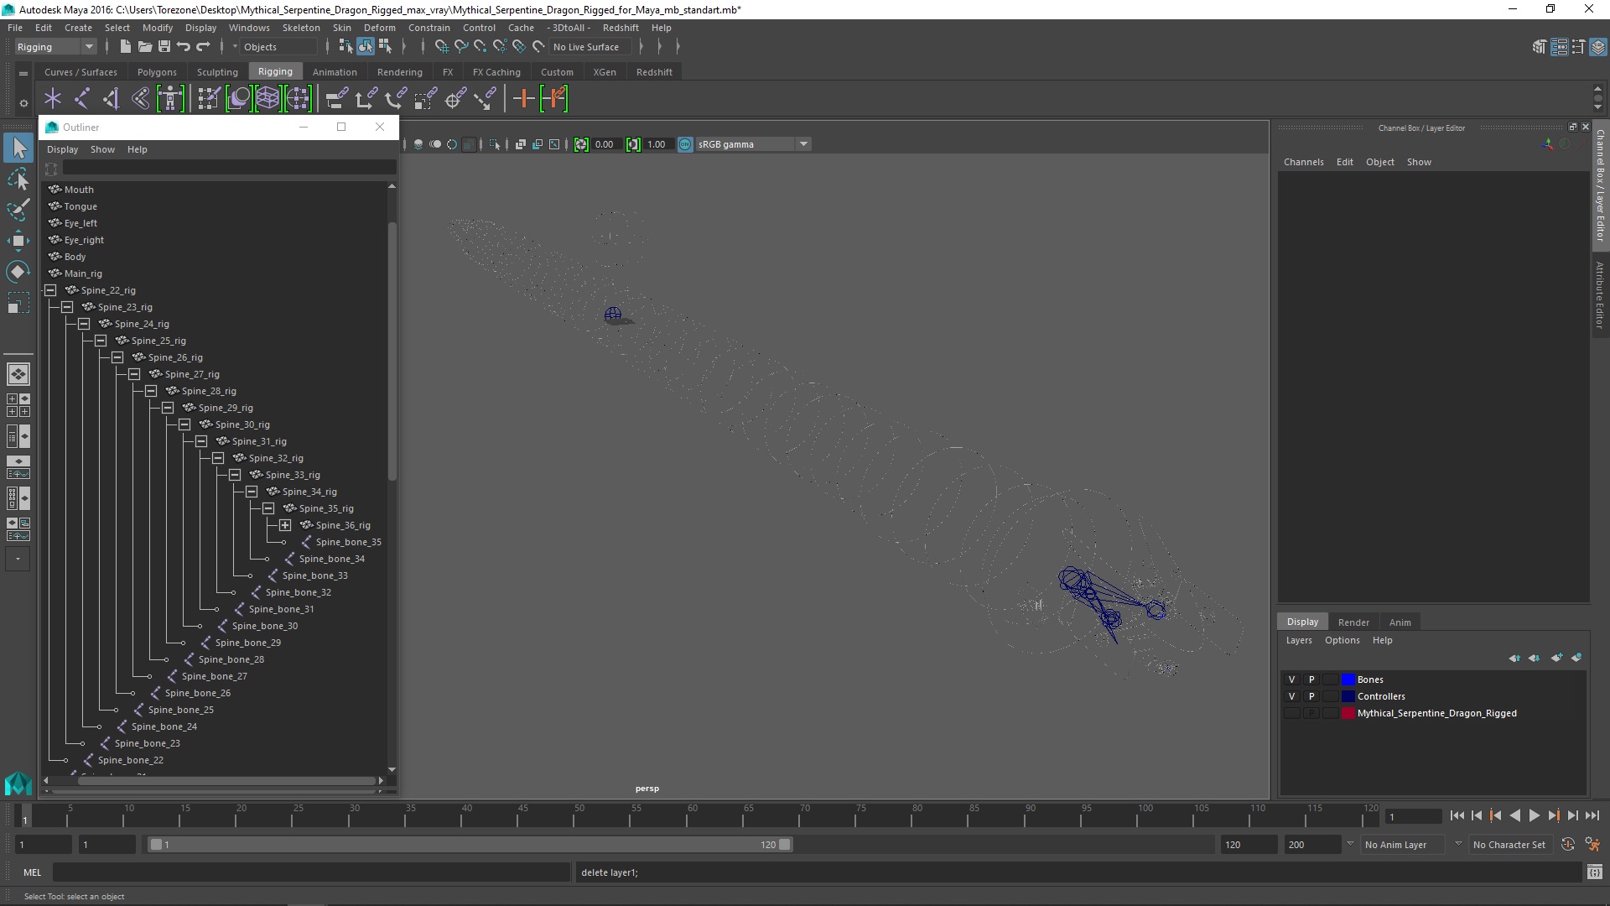Click the Bones layer blue color swatch
Viewport: 1610px width, 906px height.
[x=1348, y=679]
